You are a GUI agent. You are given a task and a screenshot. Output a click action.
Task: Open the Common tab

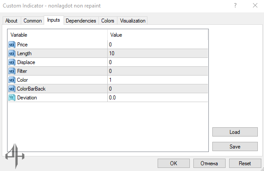tap(33, 21)
